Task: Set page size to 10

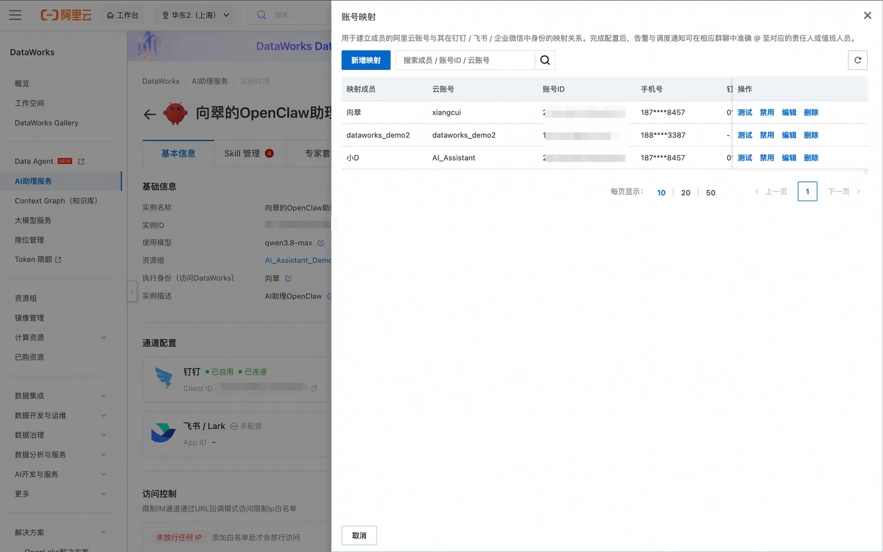Action: tap(661, 192)
